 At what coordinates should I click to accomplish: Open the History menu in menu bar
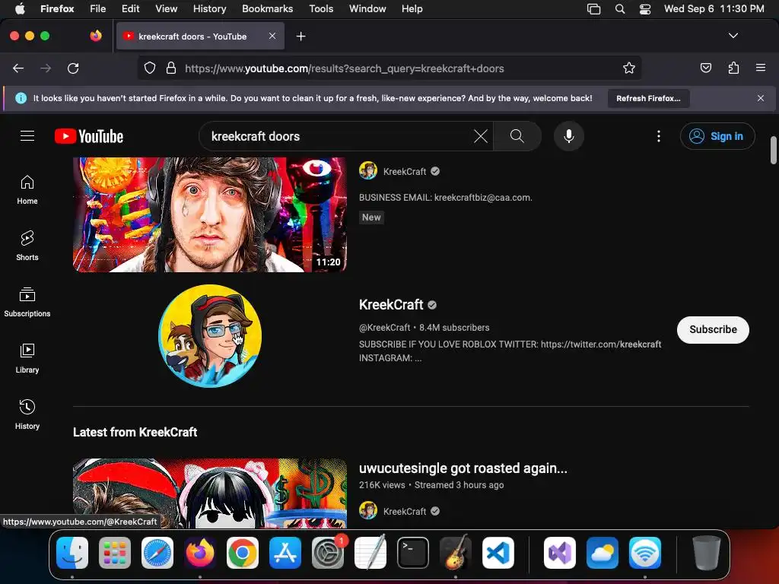209,8
